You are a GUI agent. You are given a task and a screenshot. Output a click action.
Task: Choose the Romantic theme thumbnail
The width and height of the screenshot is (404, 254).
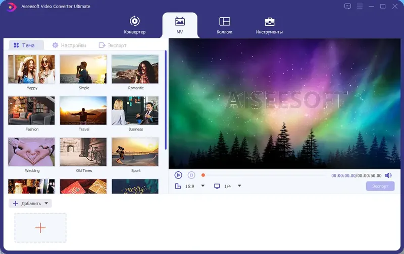point(135,69)
